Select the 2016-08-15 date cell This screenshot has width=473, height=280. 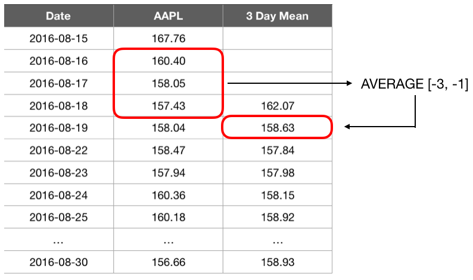point(58,39)
